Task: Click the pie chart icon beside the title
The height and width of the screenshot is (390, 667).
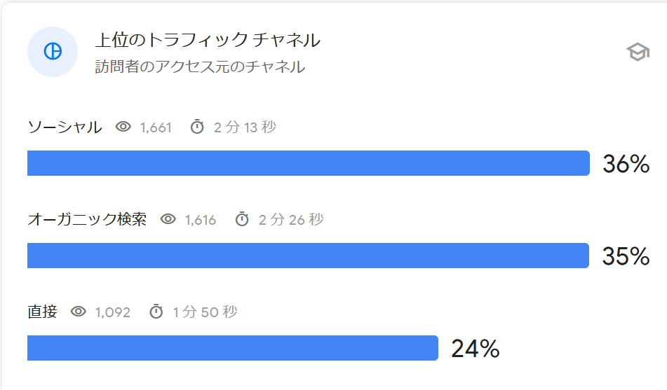Action: [x=53, y=52]
